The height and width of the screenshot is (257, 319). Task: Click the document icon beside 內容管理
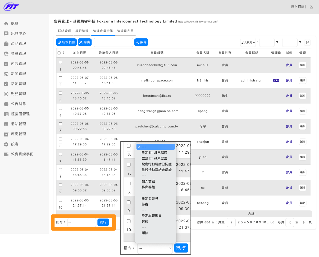6,64
